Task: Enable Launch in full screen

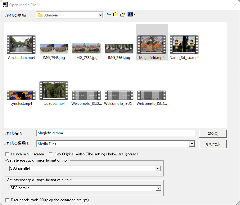Action: [7, 154]
